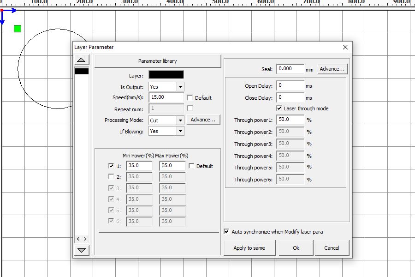
Task: Open the Is Output dropdown
Action: click(x=180, y=87)
